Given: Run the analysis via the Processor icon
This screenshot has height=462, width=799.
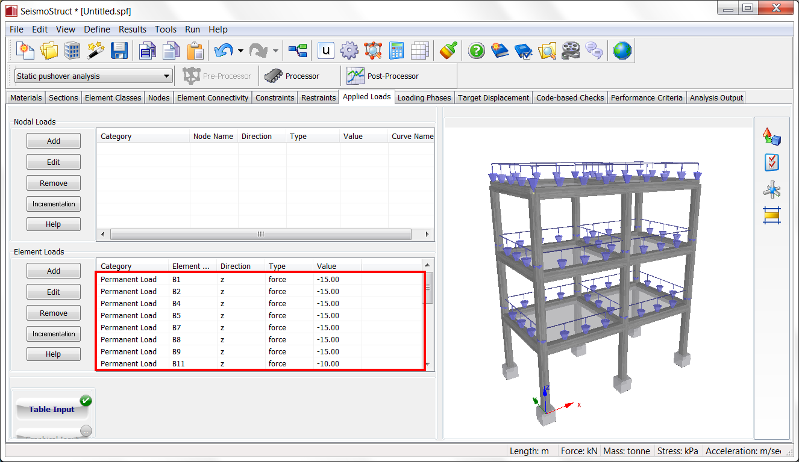Looking at the screenshot, I should (x=275, y=75).
